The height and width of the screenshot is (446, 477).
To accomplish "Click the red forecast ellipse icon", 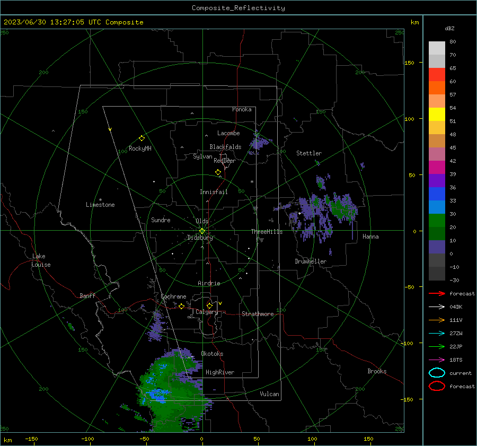I will pyautogui.click(x=437, y=386).
